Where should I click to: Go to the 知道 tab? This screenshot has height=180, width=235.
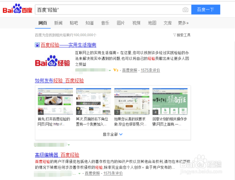90,23
